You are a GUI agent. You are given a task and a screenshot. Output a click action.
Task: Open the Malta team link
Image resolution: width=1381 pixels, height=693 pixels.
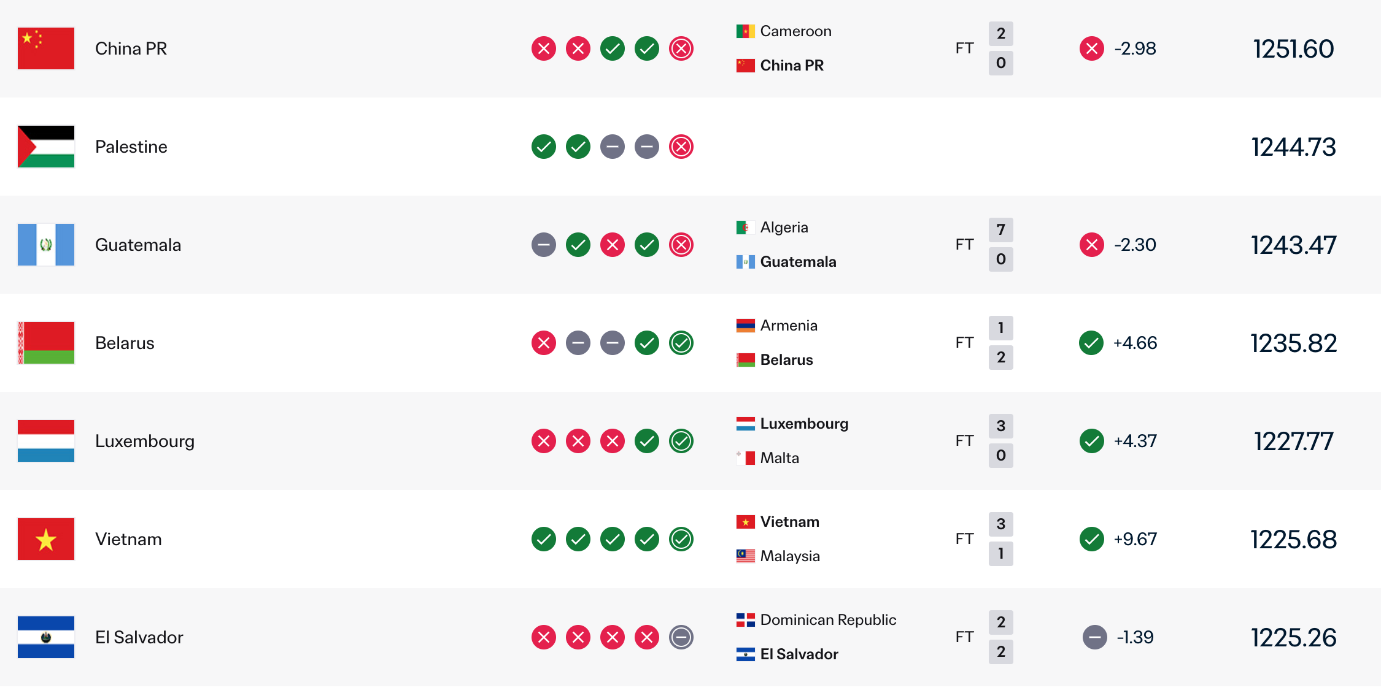point(779,458)
